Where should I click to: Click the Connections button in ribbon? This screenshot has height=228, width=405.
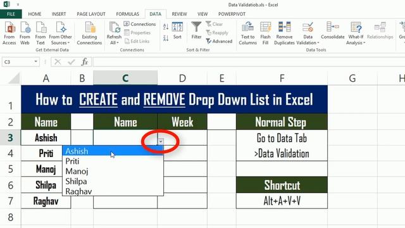tap(140, 24)
